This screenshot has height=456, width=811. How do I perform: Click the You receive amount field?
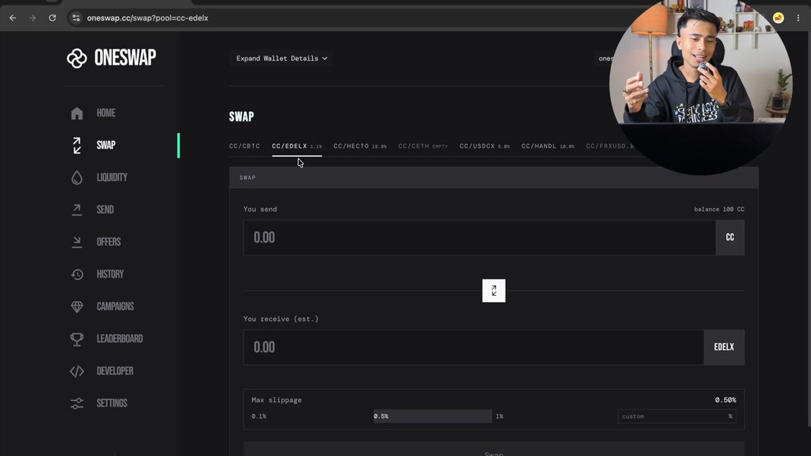pyautogui.click(x=474, y=347)
